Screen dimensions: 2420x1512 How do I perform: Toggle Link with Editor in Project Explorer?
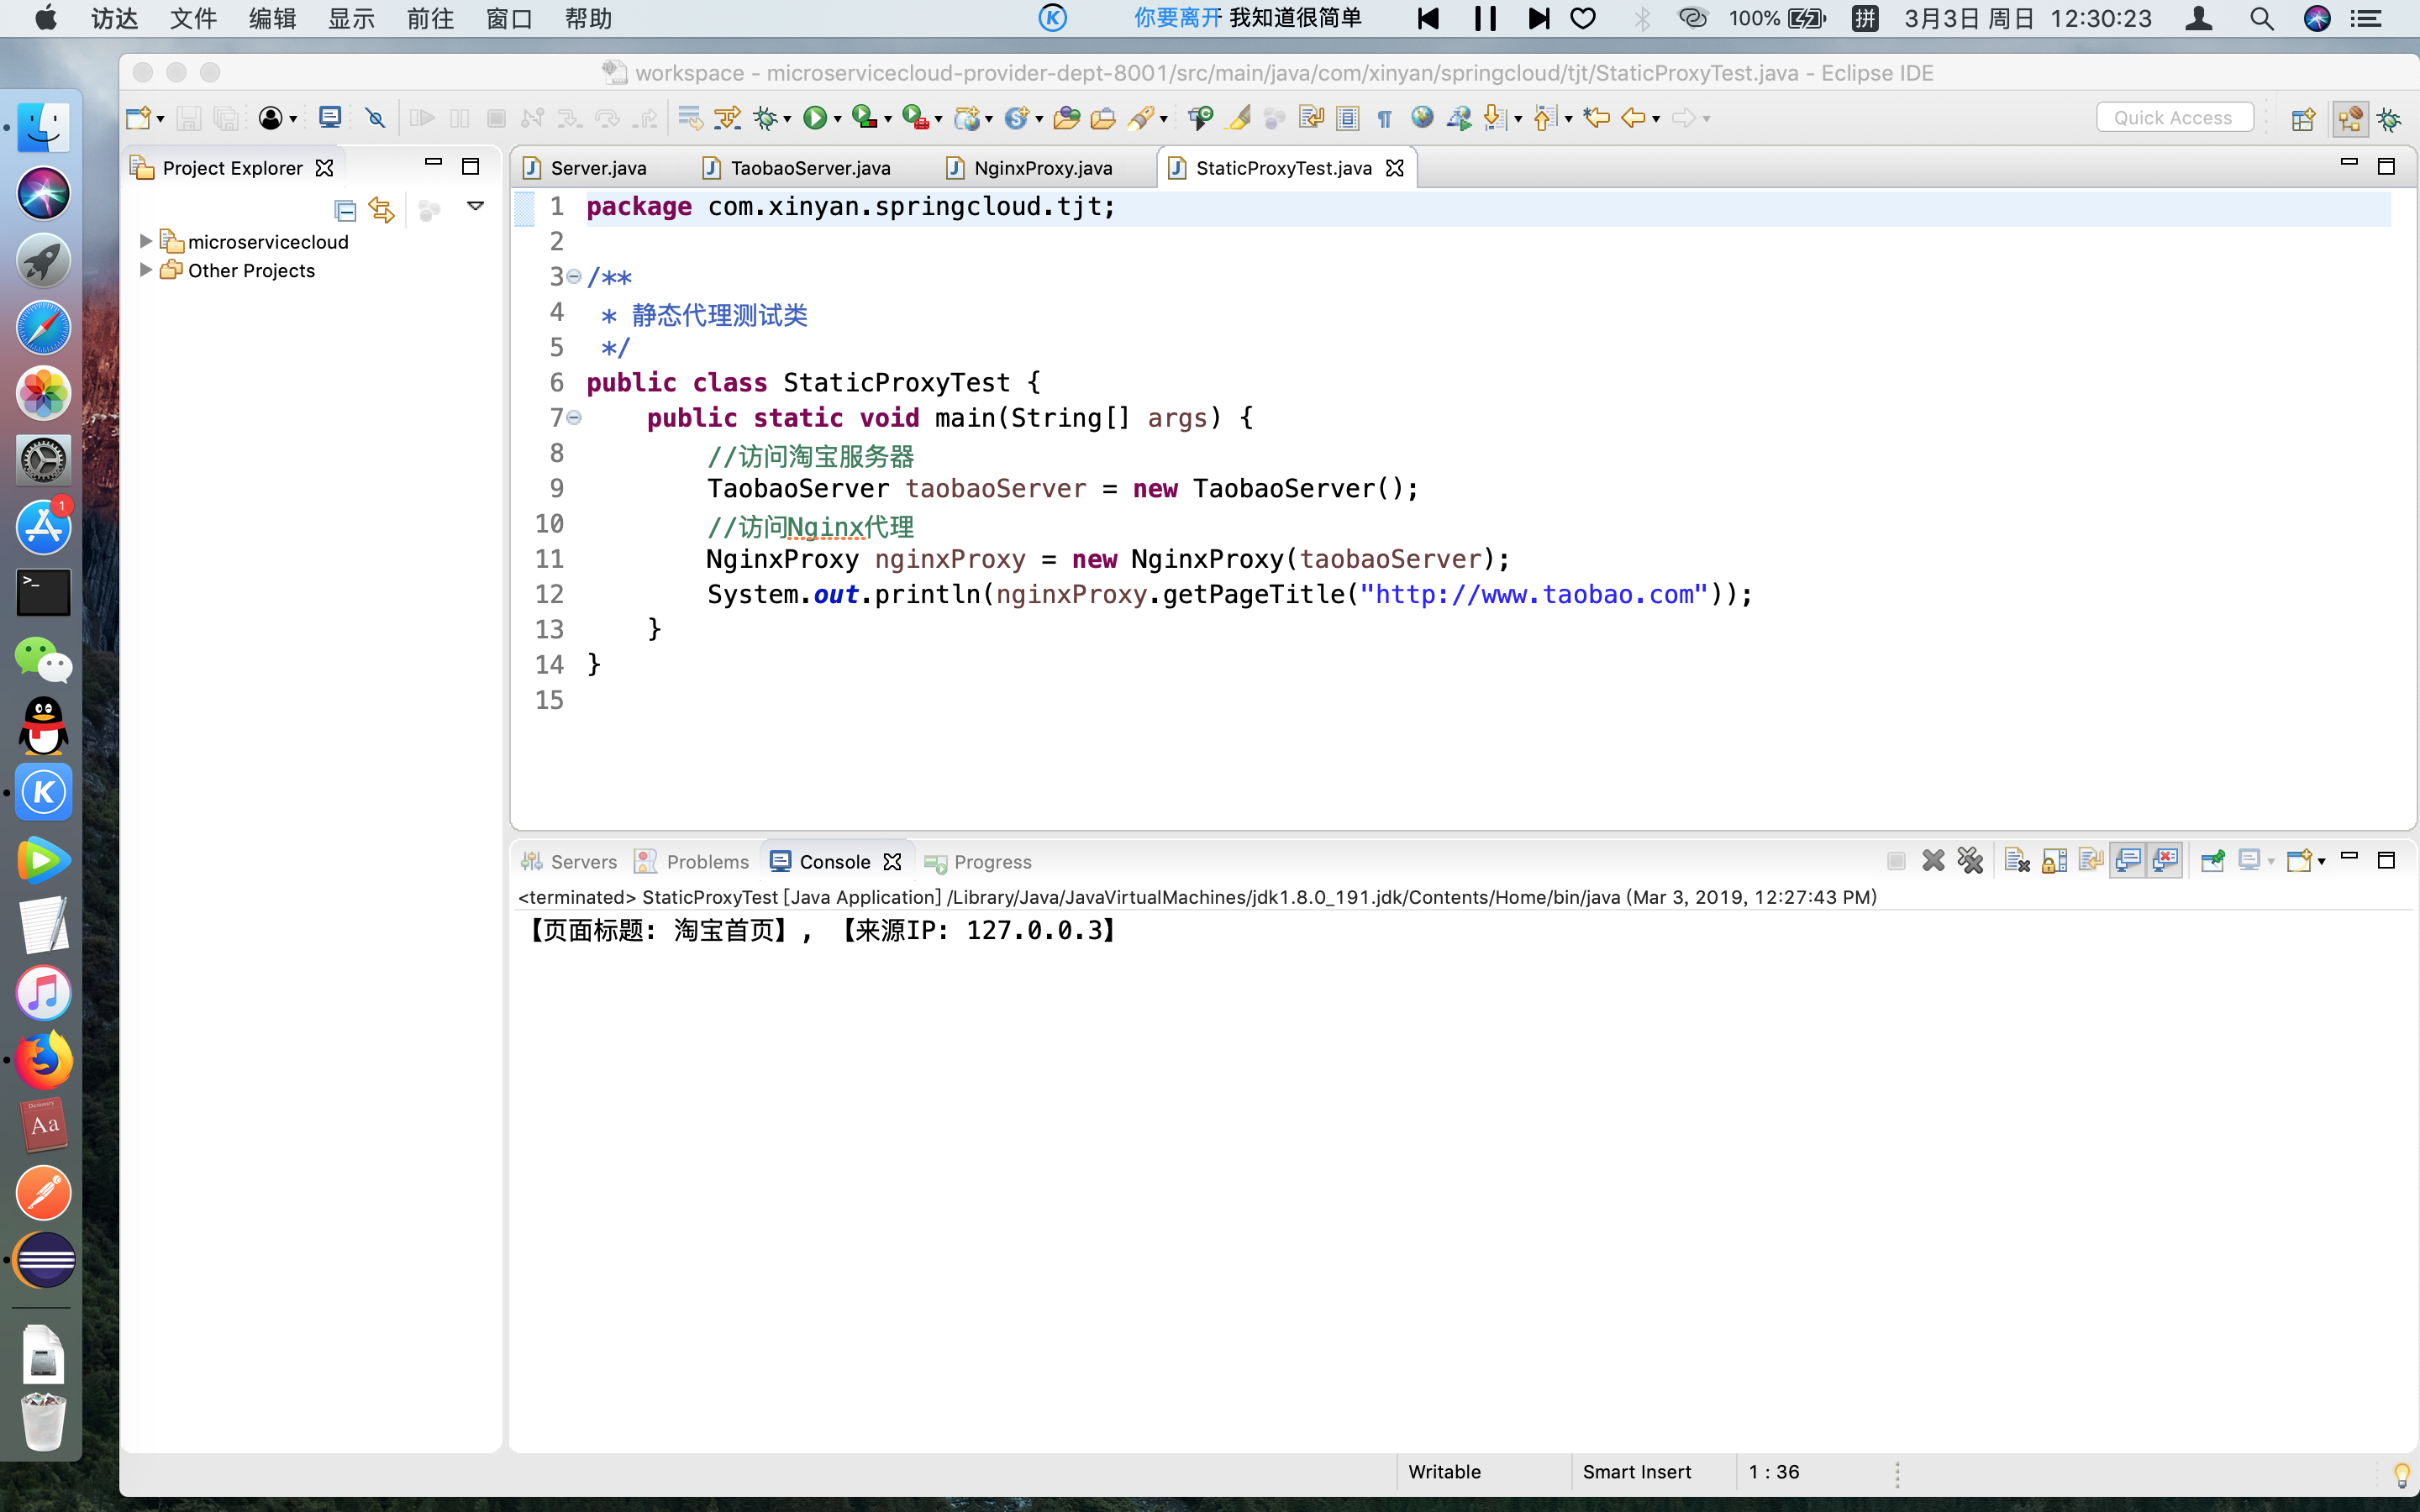(x=381, y=210)
